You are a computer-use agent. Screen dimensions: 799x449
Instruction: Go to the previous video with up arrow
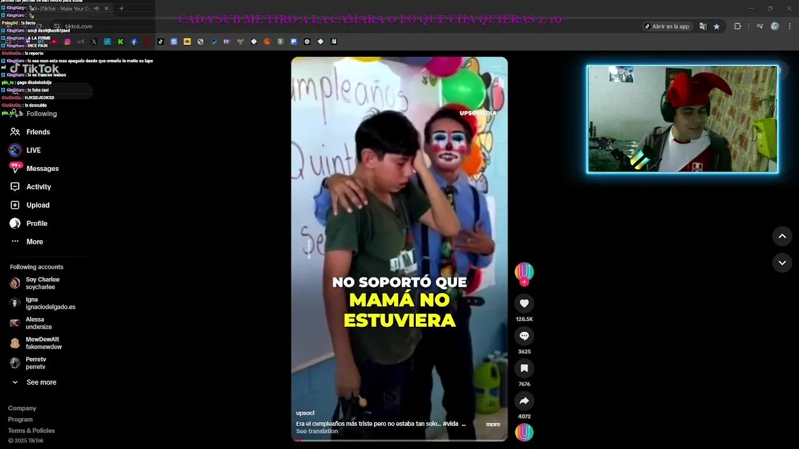(782, 236)
